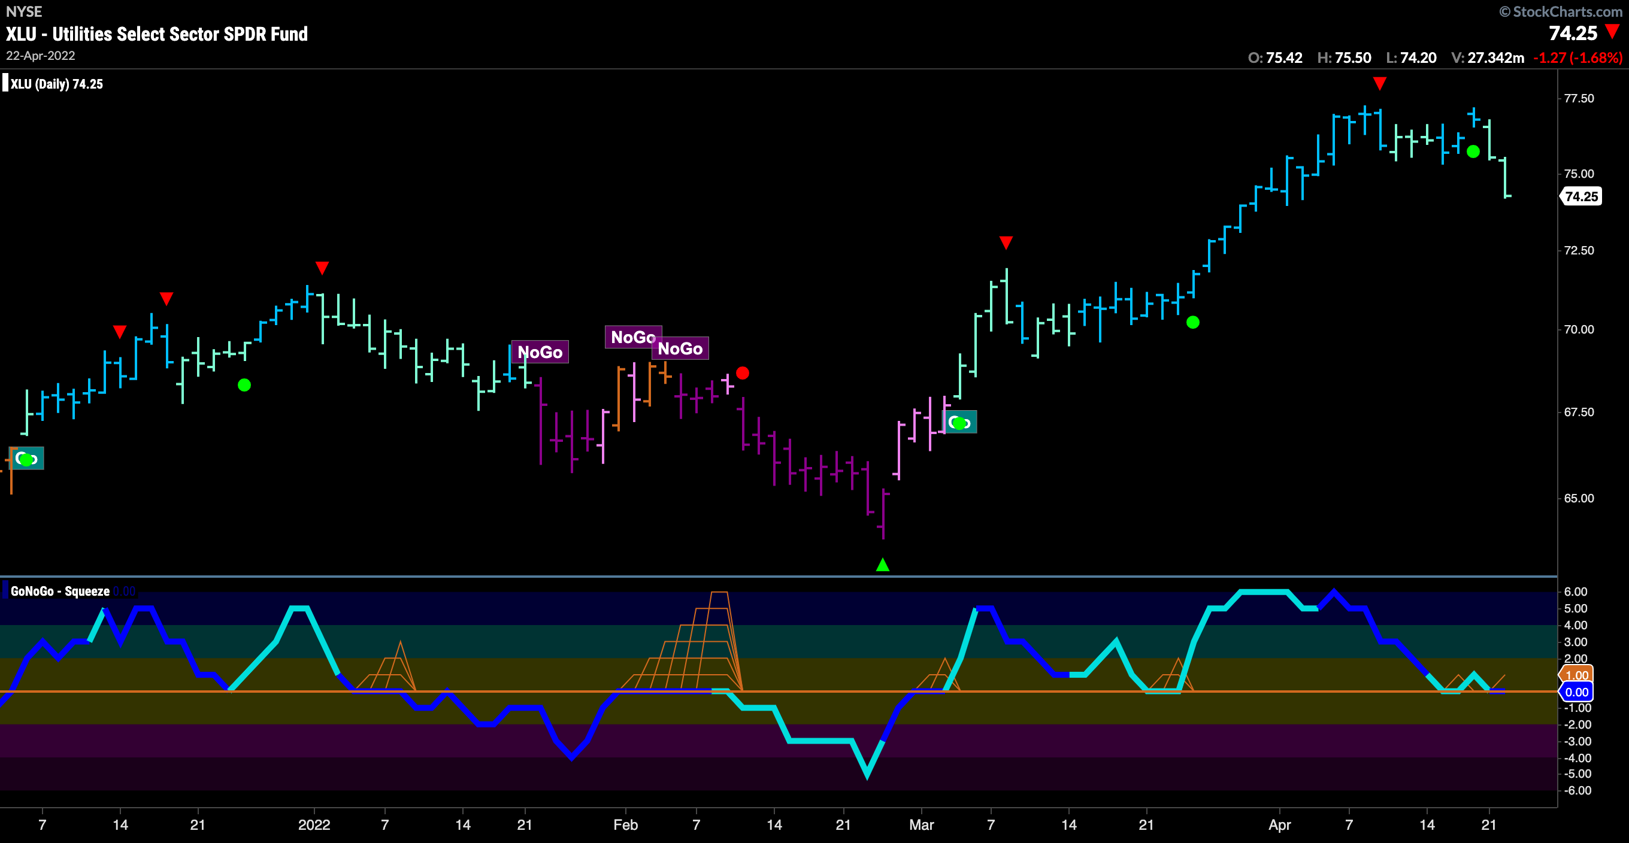Click the NoGo label nearest February 7
This screenshot has width=1629, height=843.
click(680, 348)
